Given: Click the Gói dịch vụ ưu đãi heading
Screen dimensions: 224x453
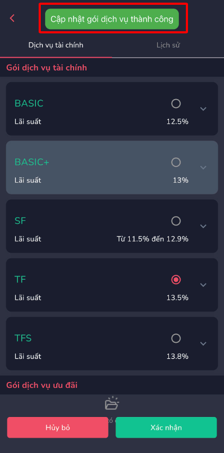Looking at the screenshot, I should coord(42,385).
